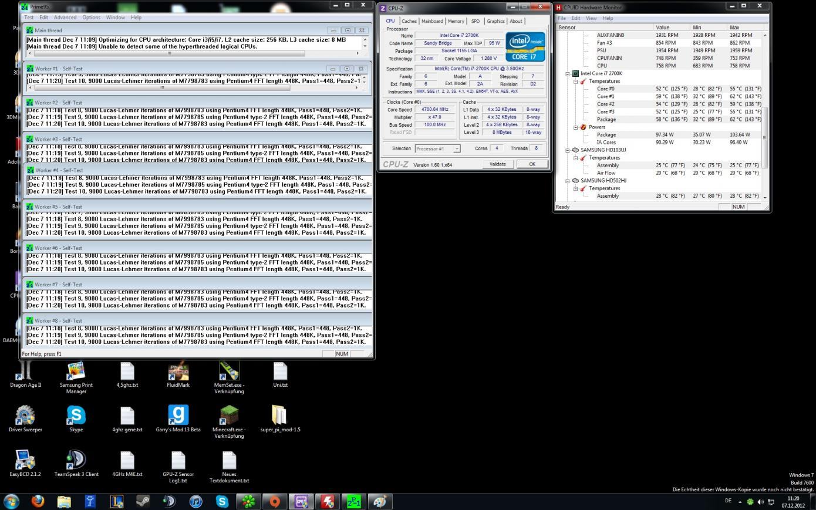
Task: Collapse Temperatures under Intel Core i7 2700K
Action: [x=576, y=82]
